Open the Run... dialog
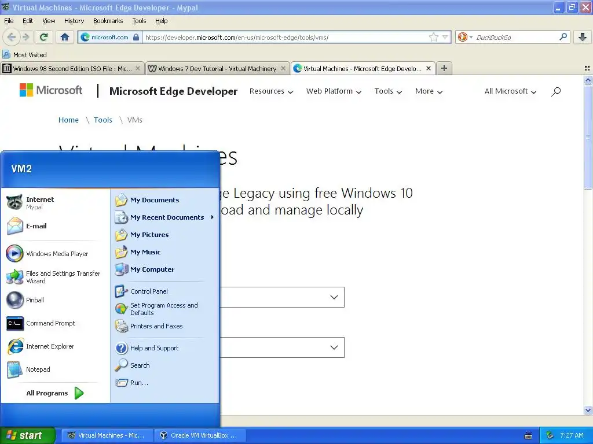The width and height of the screenshot is (593, 444). [165, 383]
